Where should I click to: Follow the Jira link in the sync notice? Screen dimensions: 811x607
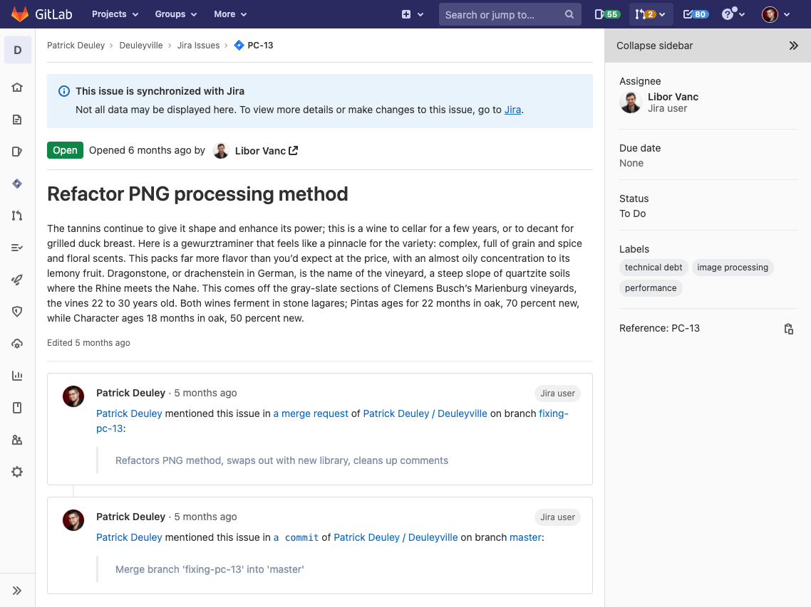click(x=512, y=110)
